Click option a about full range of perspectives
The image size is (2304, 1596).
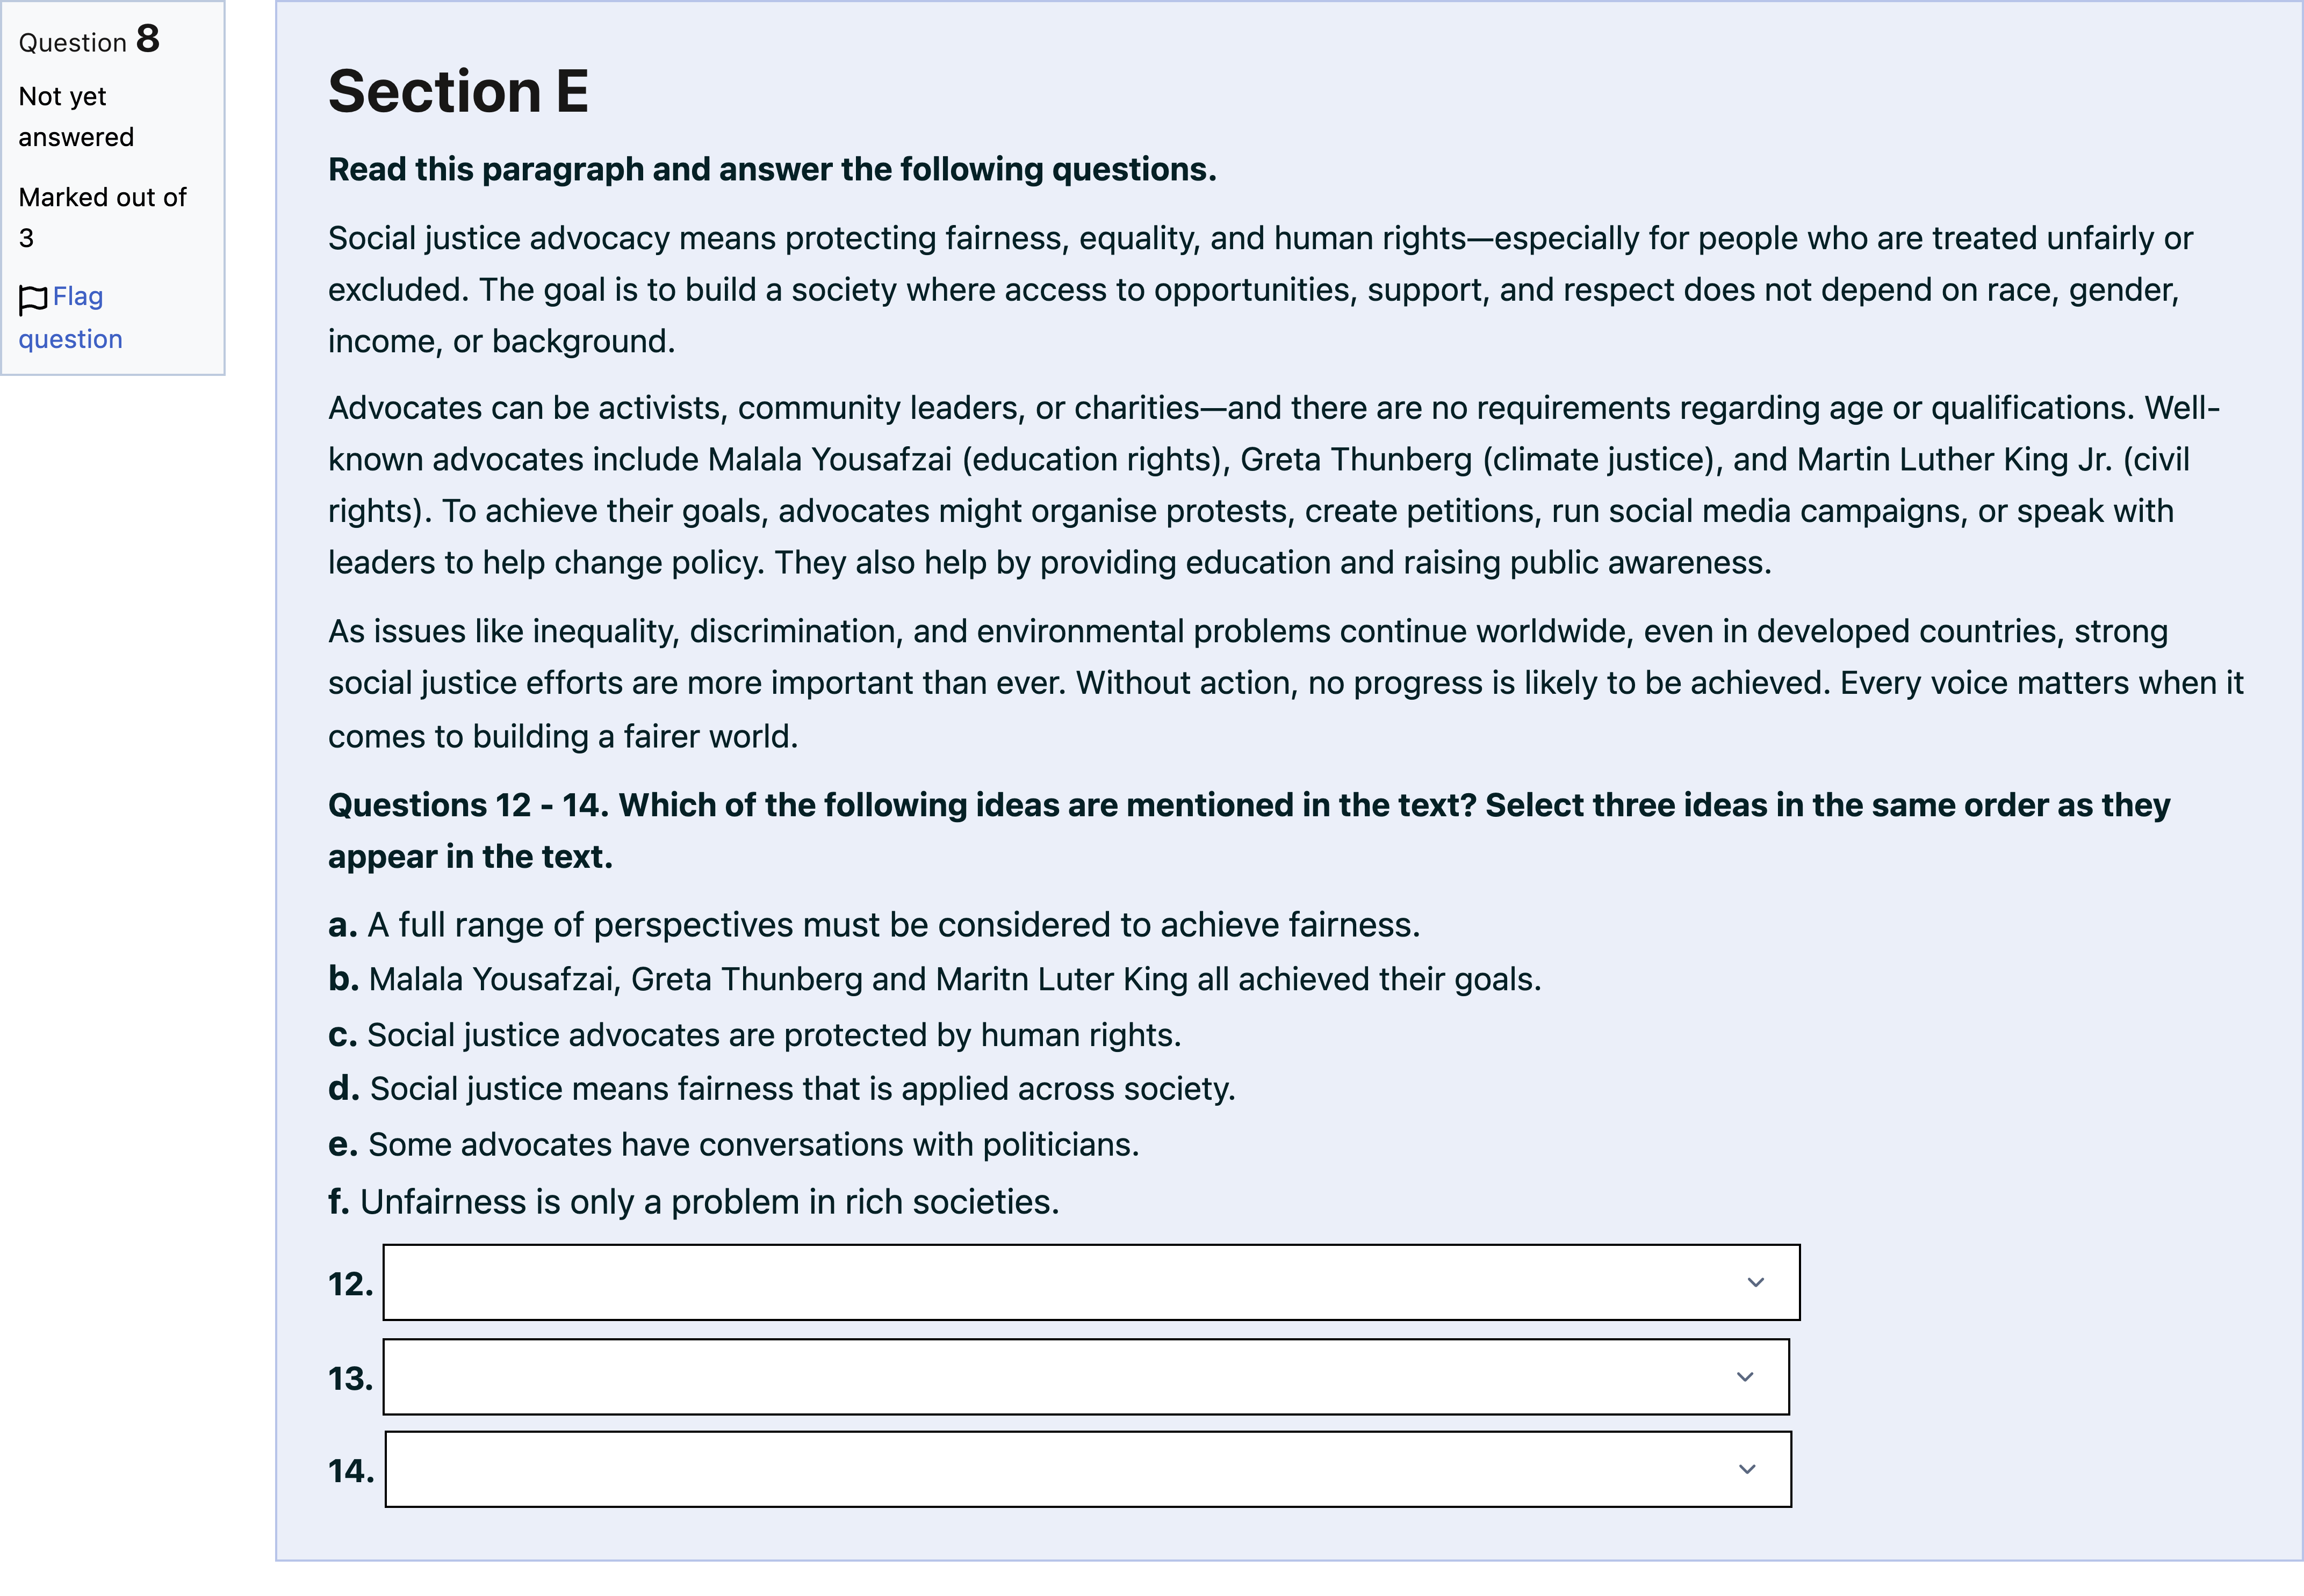874,925
